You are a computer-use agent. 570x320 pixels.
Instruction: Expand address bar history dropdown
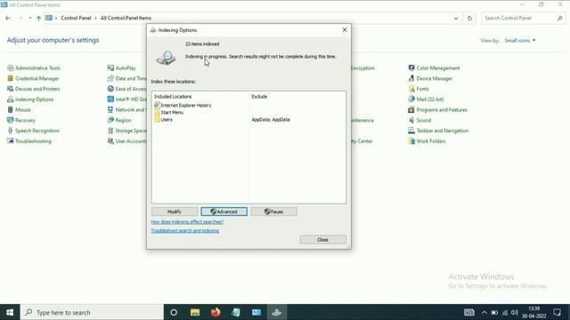456,18
